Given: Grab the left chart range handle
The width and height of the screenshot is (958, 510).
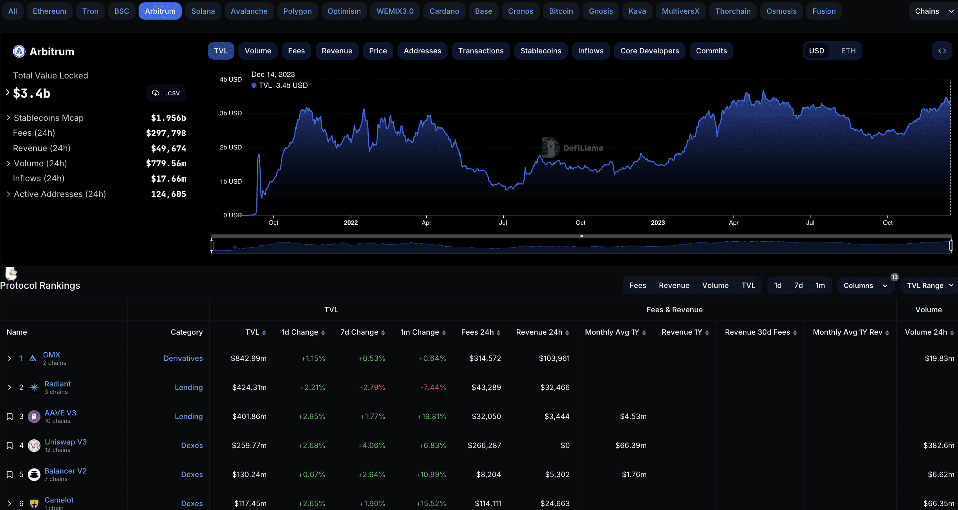Looking at the screenshot, I should pyautogui.click(x=212, y=246).
